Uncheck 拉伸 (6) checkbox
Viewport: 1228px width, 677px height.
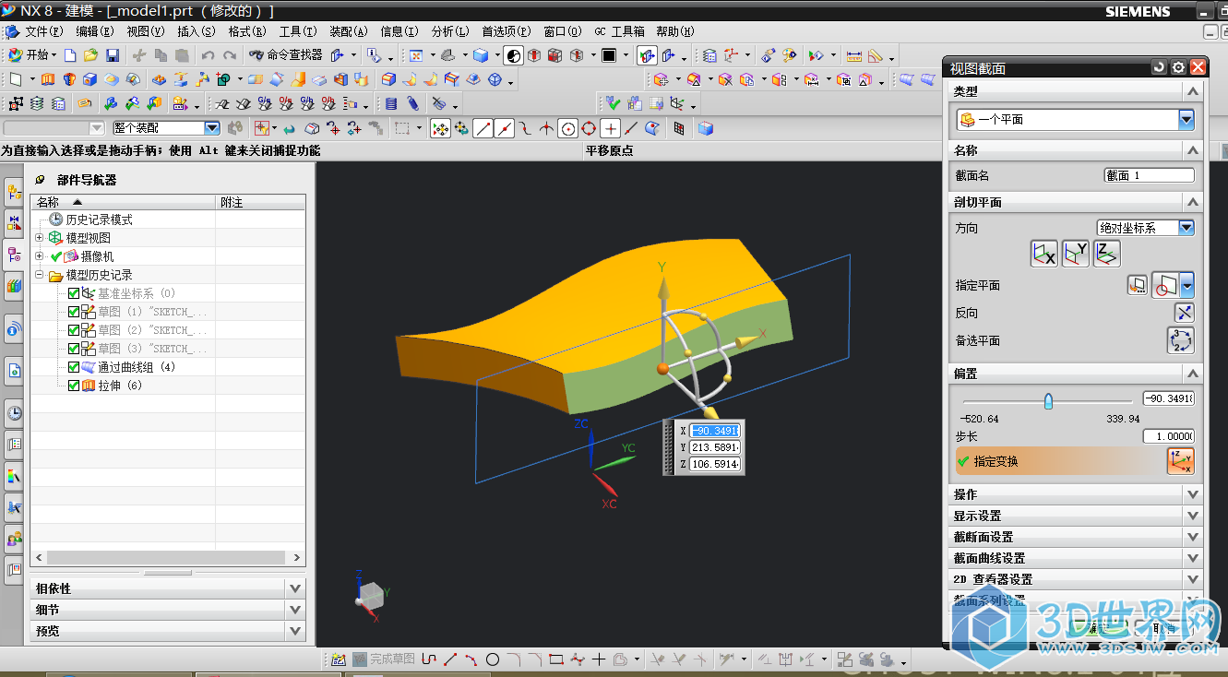click(x=74, y=386)
